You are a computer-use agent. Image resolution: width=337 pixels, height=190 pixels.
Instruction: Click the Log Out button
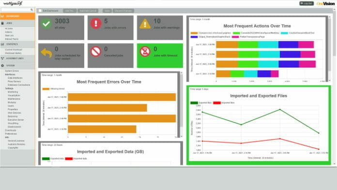[x=306, y=3]
